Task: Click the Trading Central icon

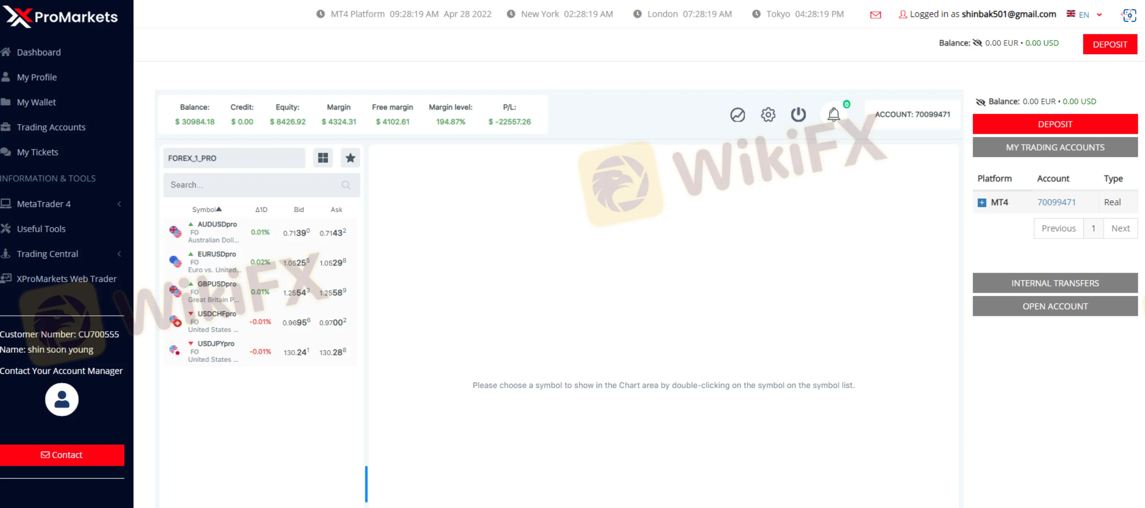Action: point(5,253)
